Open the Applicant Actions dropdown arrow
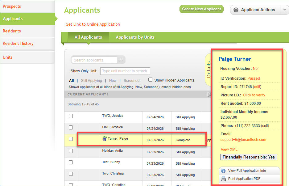Viewport: 289px width, 186px height. 285,10
